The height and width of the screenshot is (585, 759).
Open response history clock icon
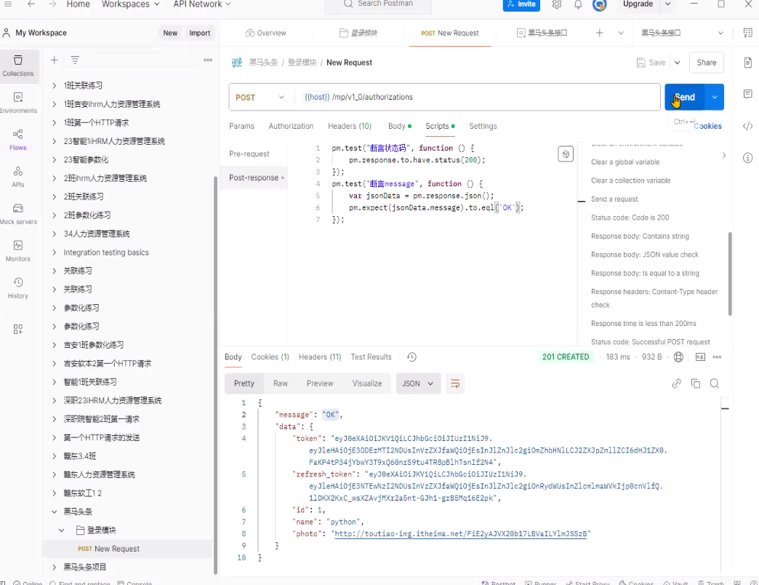tap(412, 357)
